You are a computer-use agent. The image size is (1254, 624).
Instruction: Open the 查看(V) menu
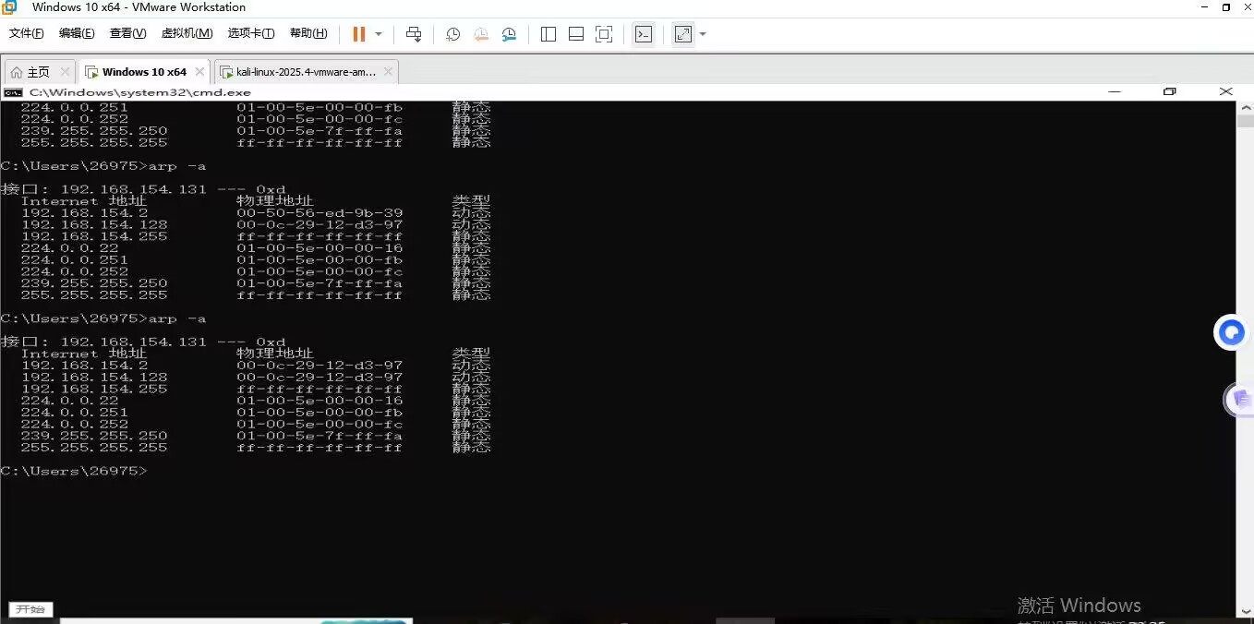127,33
